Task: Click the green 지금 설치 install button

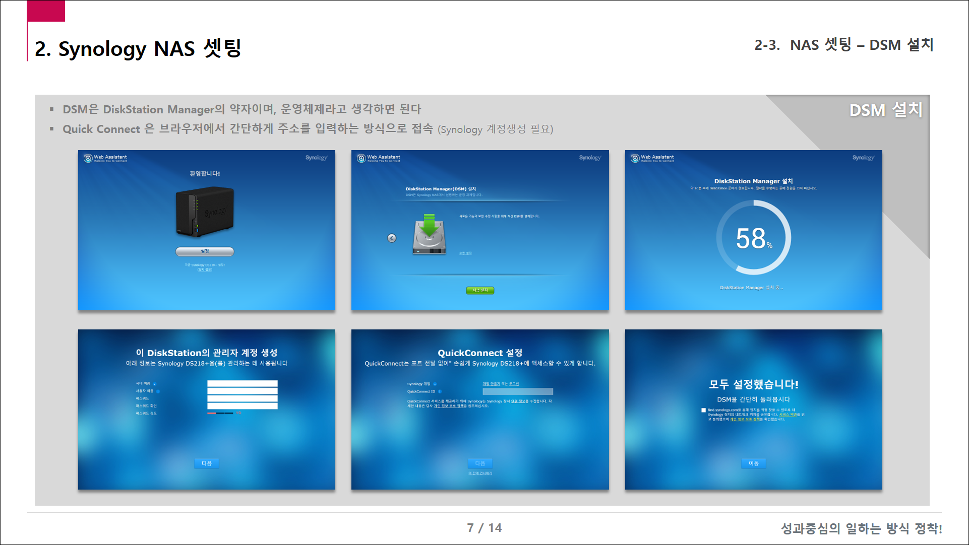Action: tap(480, 290)
